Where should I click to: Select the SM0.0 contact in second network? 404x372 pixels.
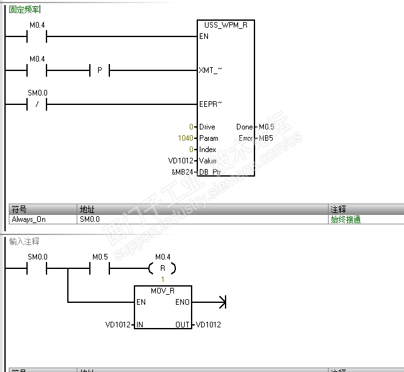pyautogui.click(x=37, y=268)
